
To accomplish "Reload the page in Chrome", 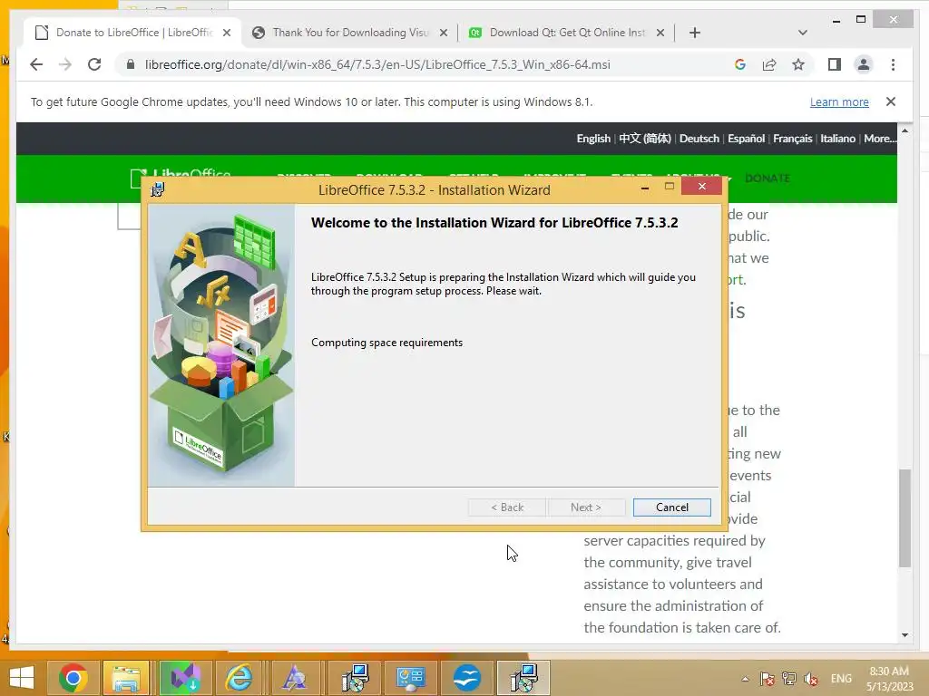I will [x=94, y=64].
